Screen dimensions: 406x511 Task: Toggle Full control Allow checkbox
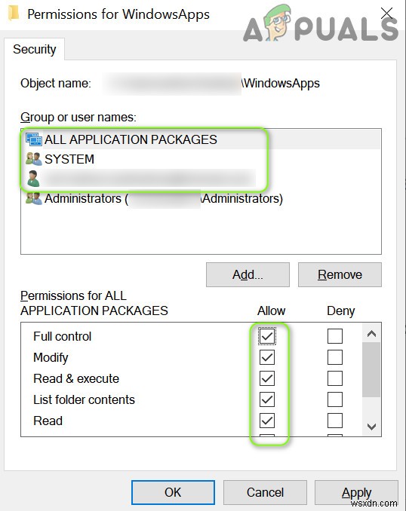click(x=267, y=336)
